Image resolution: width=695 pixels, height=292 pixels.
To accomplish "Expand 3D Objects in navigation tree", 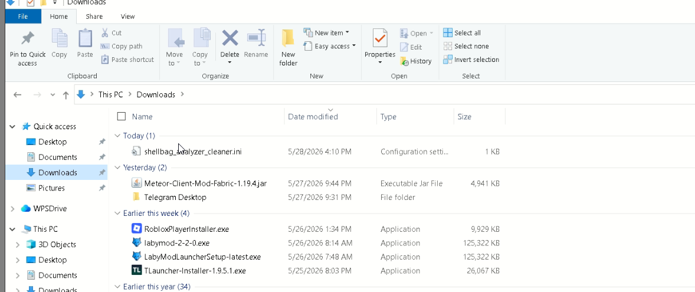I will (x=18, y=245).
